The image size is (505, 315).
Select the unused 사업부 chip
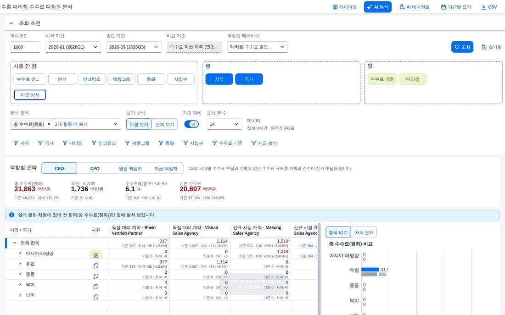click(181, 79)
